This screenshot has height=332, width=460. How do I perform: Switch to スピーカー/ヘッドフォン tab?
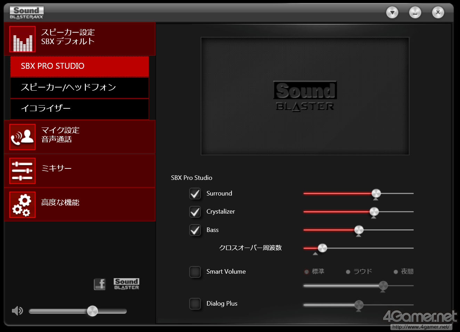[x=80, y=88]
